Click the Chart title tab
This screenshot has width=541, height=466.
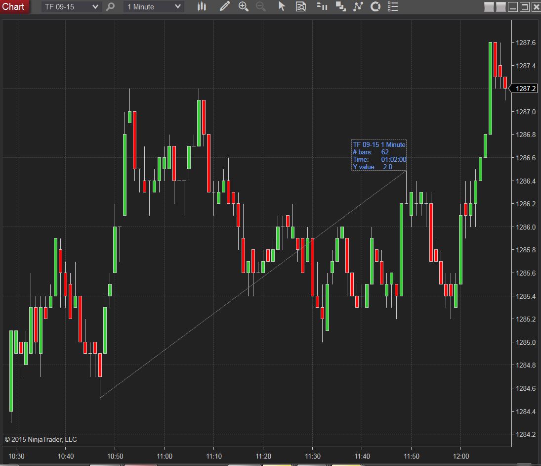(14, 6)
